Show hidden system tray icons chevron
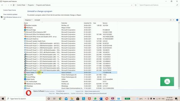The image size is (180, 101). point(145,98)
